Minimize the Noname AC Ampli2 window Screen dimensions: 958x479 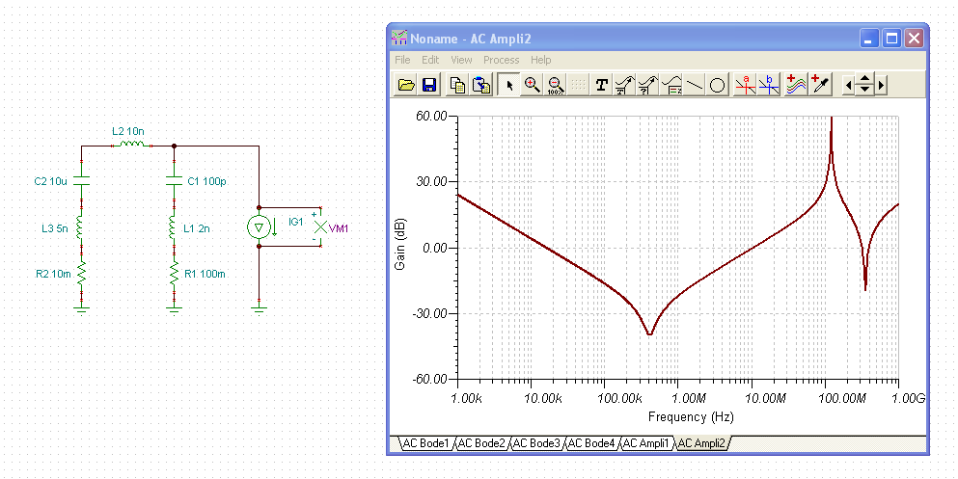click(x=869, y=39)
